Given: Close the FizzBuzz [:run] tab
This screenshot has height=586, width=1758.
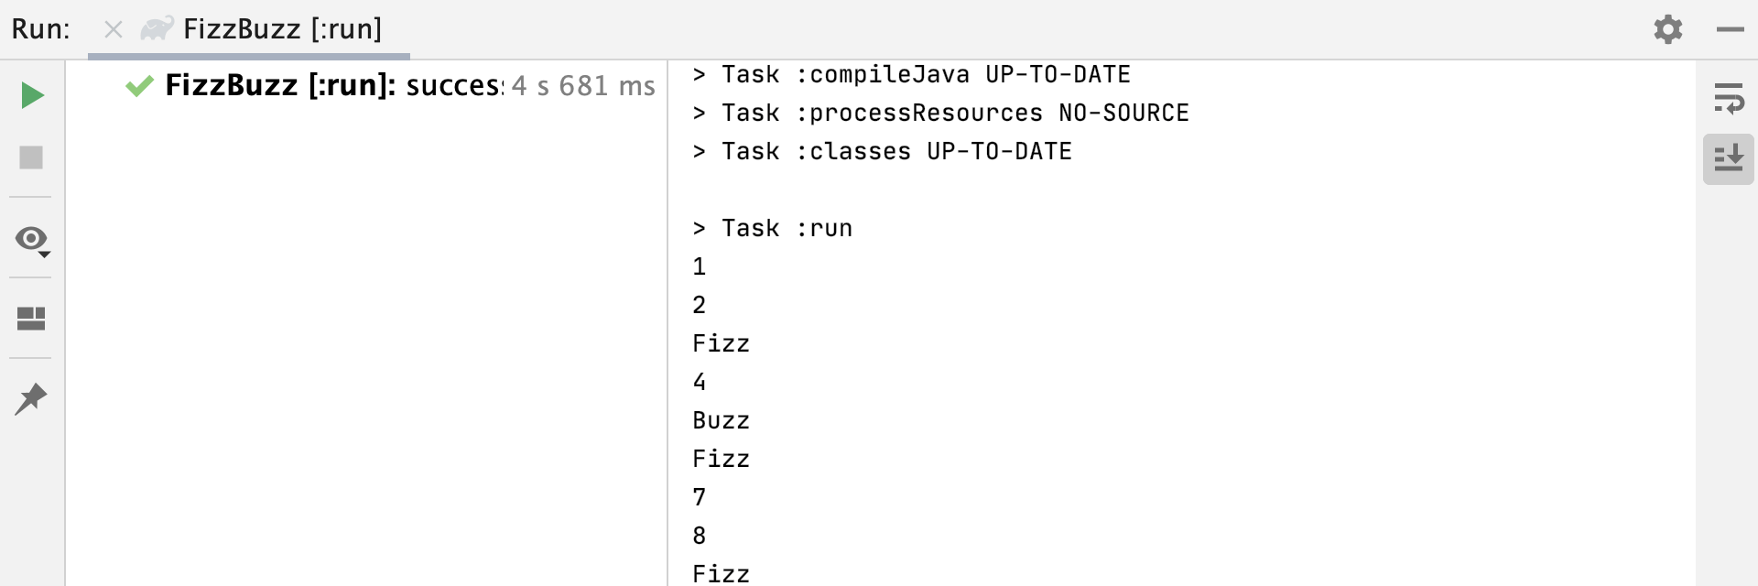Looking at the screenshot, I should [x=113, y=28].
